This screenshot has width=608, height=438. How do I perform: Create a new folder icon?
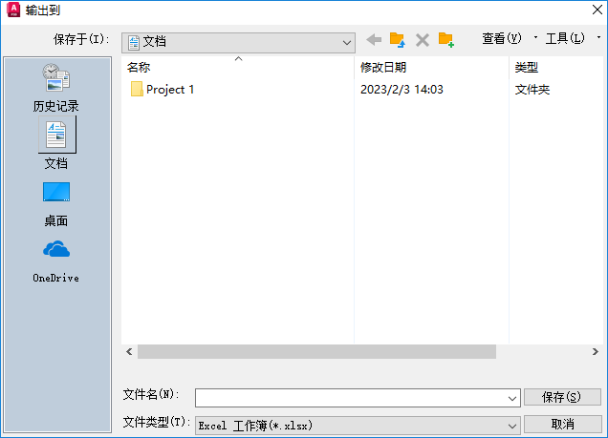(x=446, y=40)
